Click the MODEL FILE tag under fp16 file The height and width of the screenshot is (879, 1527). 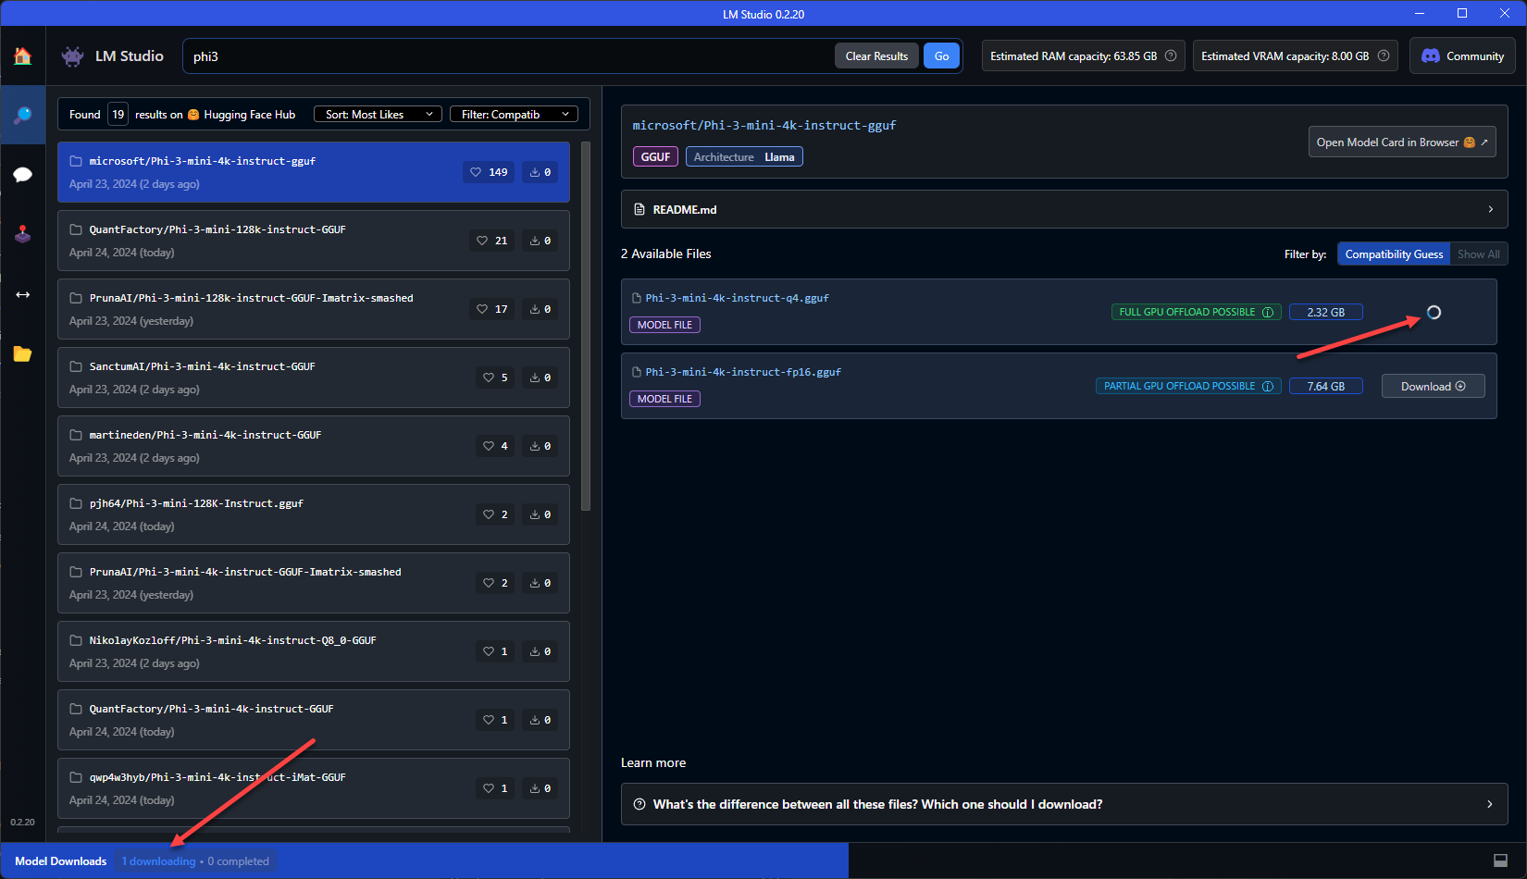[x=664, y=399]
